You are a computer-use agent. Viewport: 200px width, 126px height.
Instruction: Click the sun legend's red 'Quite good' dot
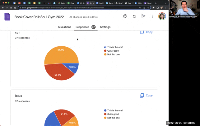coord(105,51)
